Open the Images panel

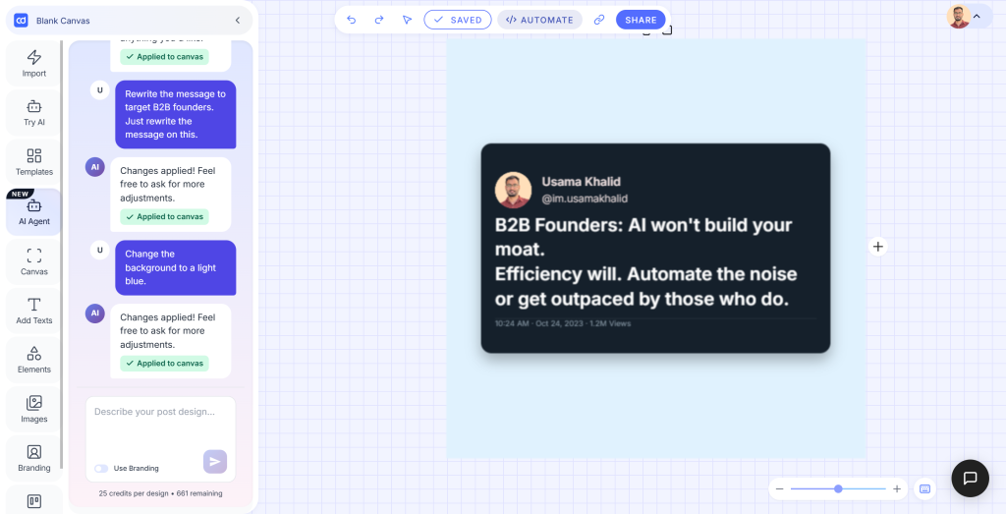click(x=34, y=410)
